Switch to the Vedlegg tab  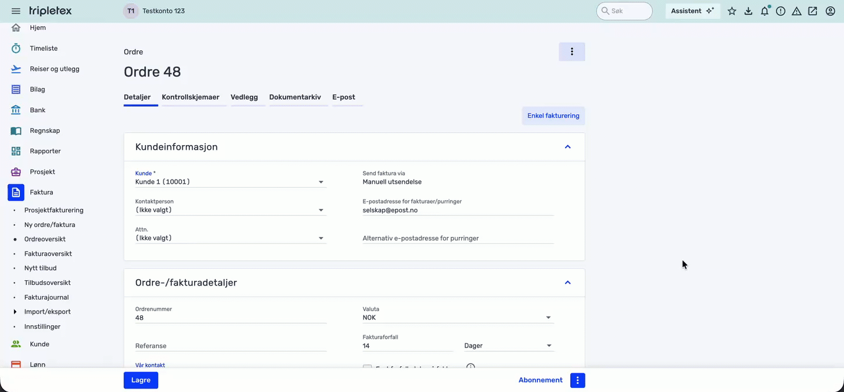(244, 97)
